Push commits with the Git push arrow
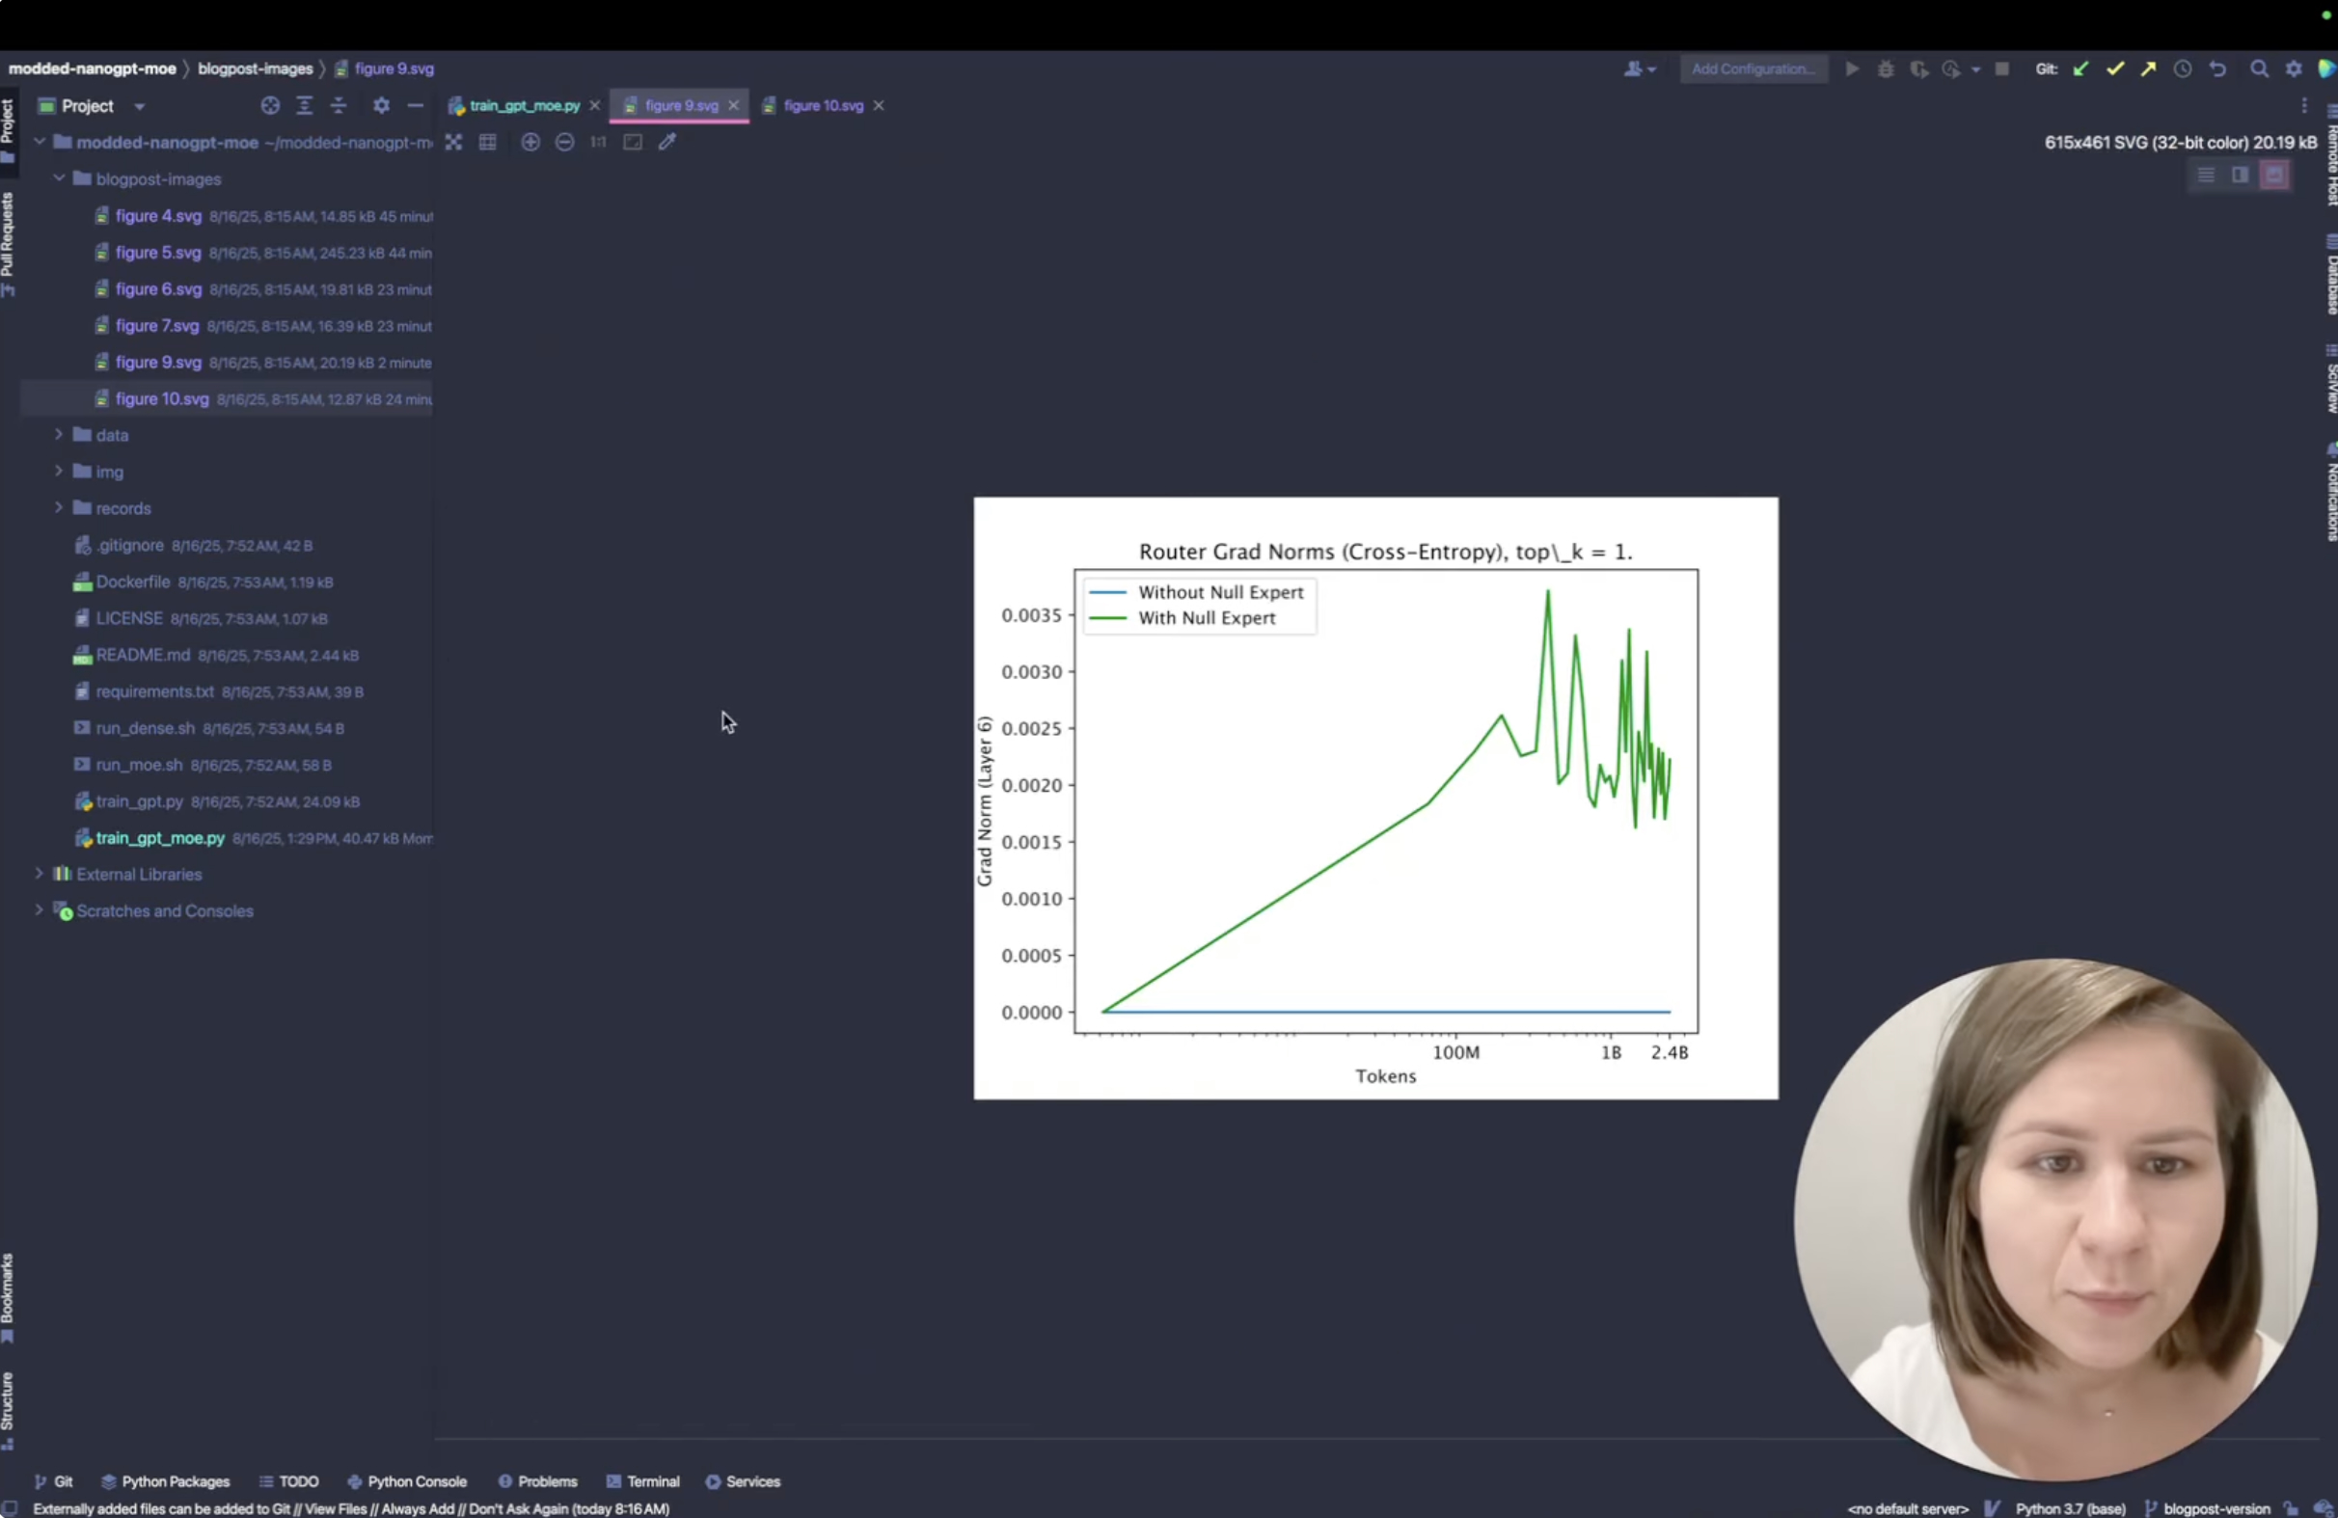The height and width of the screenshot is (1518, 2338). coord(2148,68)
